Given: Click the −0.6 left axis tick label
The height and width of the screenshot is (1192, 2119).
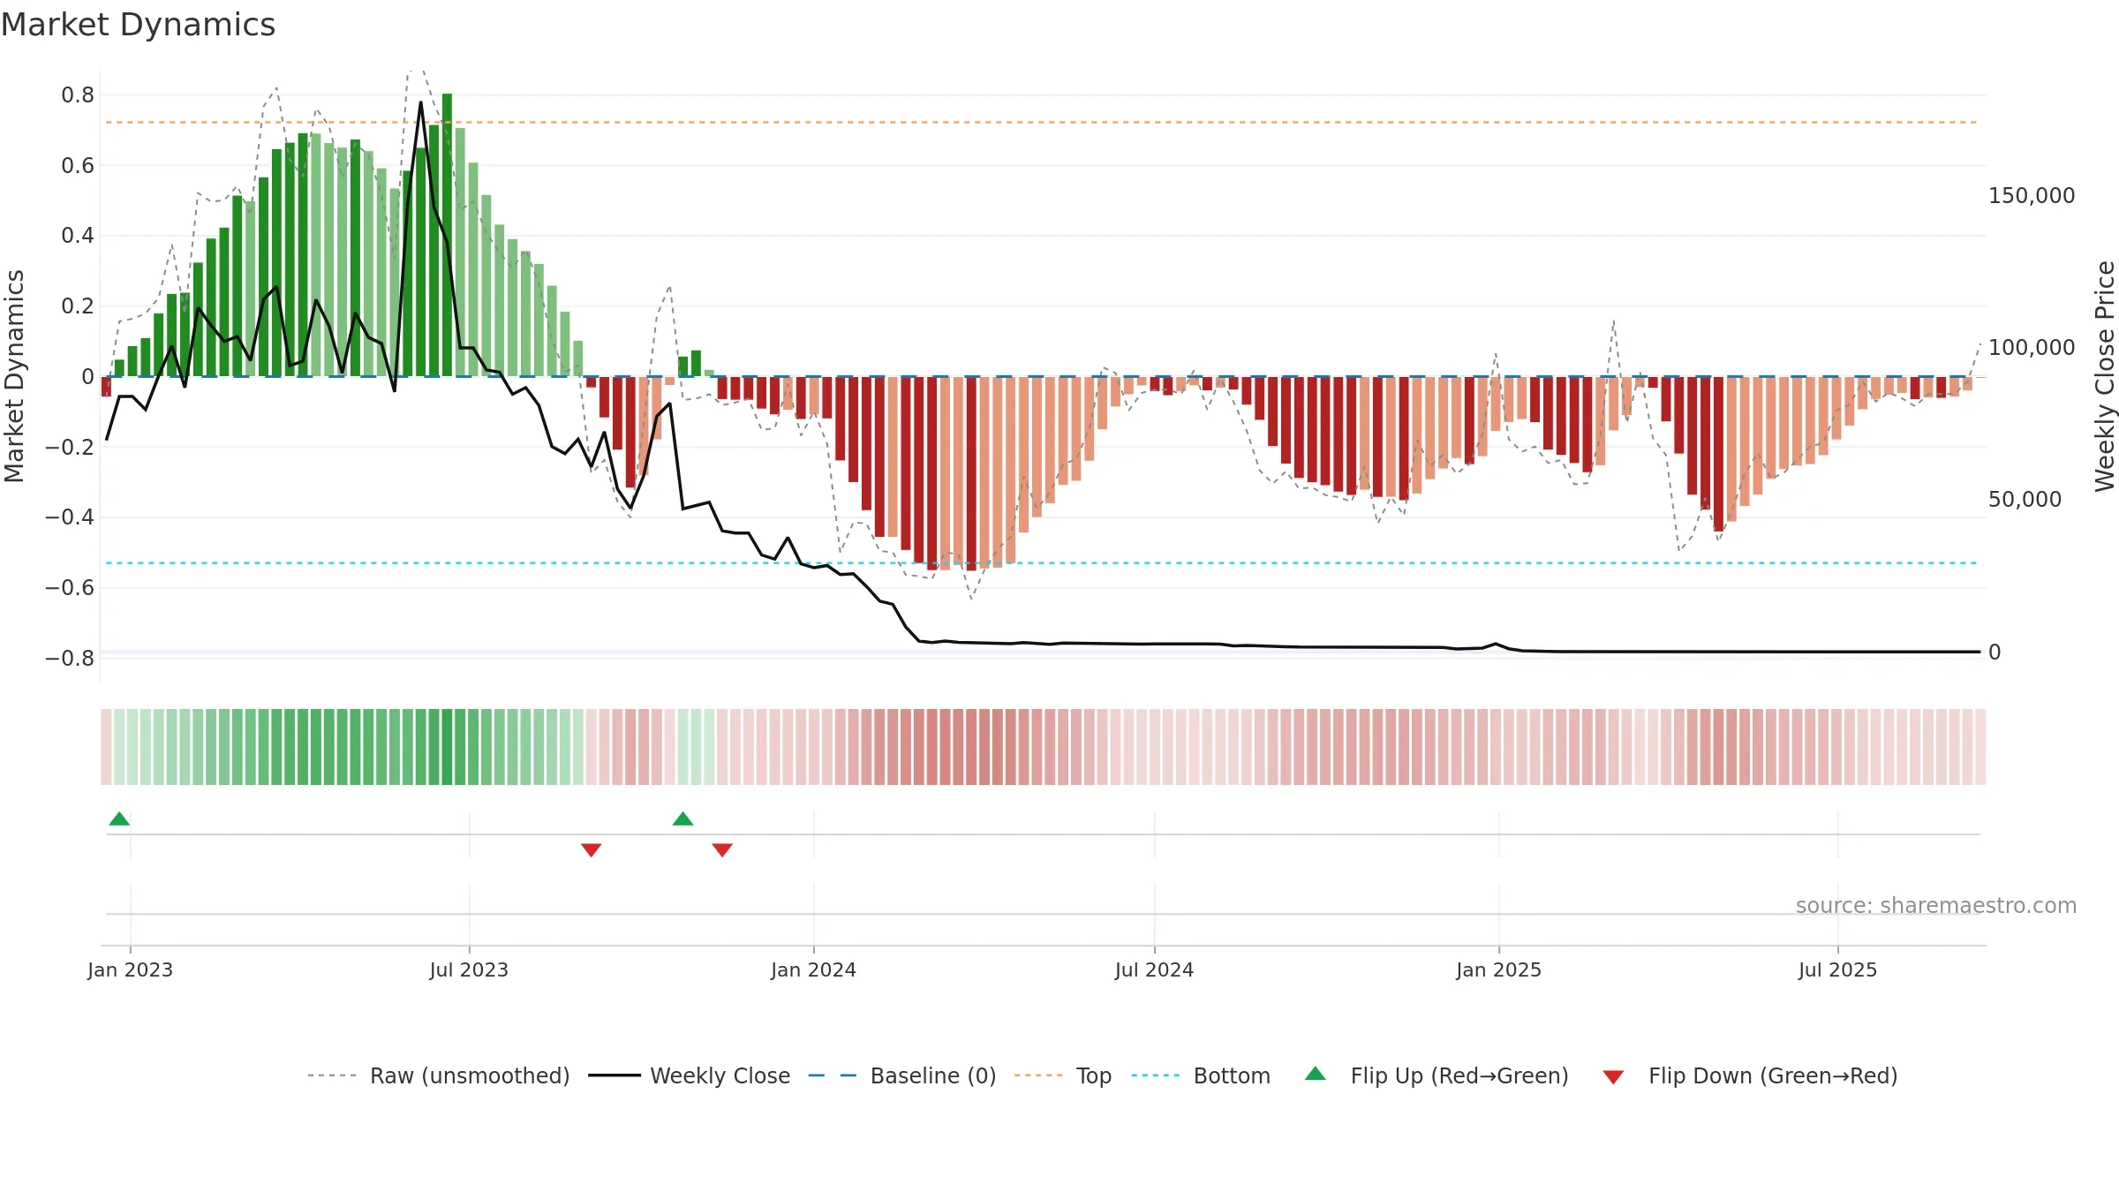Looking at the screenshot, I should pyautogui.click(x=70, y=588).
